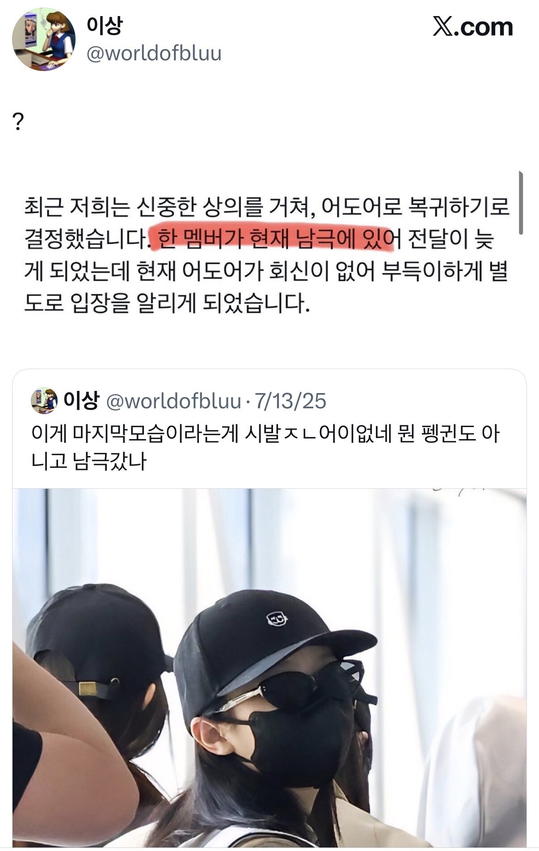
Task: Click the quoted tweet's display name 이상
Action: point(81,400)
